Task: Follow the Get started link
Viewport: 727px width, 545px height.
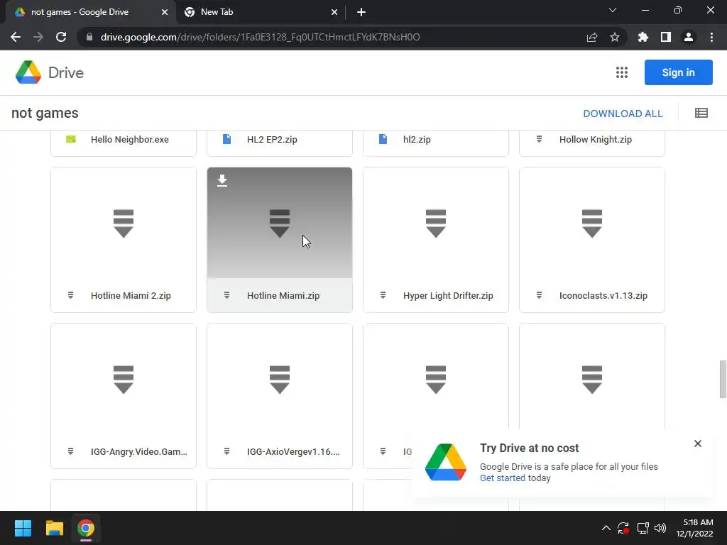Action: [503, 478]
